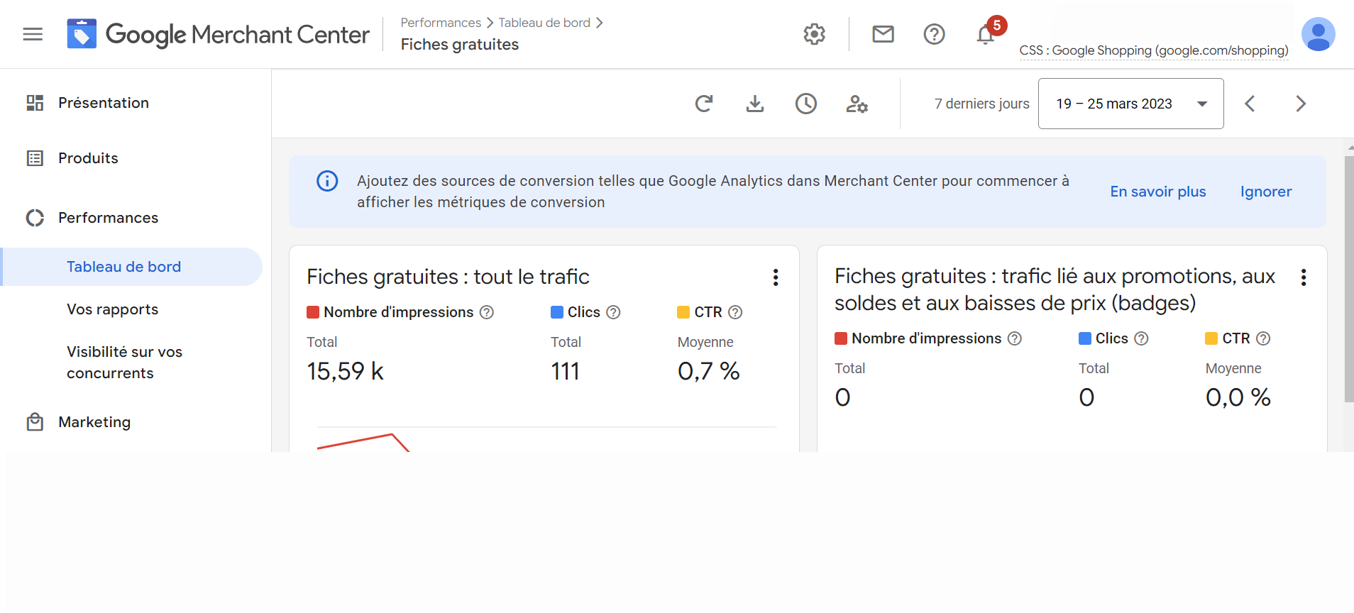The width and height of the screenshot is (1354, 613).
Task: Dismiss the banner with Ignorer
Action: [1266, 192]
